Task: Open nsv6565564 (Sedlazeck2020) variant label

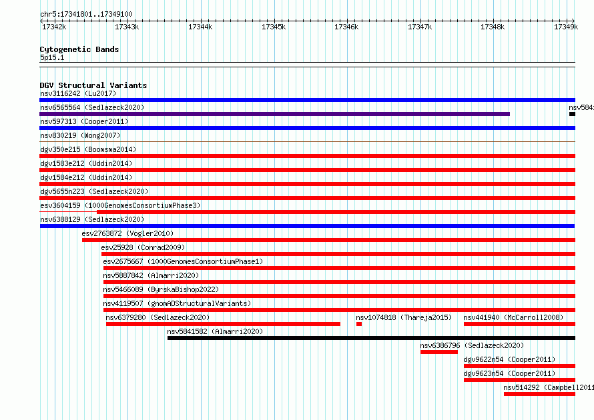Action: click(x=92, y=107)
